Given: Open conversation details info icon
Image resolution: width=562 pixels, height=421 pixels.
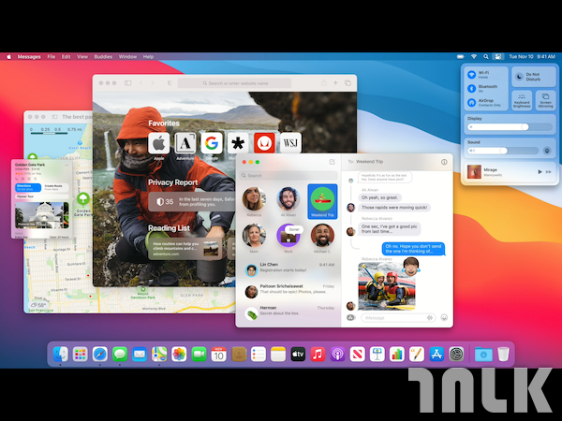Looking at the screenshot, I should click(x=444, y=162).
